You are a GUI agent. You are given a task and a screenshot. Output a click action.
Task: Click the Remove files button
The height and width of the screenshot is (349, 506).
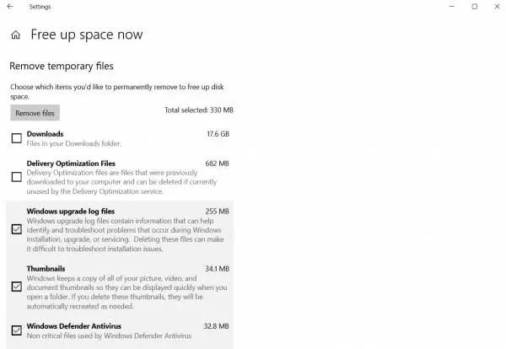[35, 113]
